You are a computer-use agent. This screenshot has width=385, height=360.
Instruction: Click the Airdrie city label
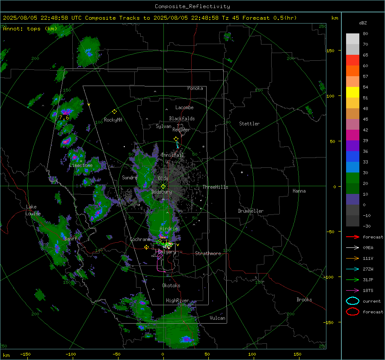tap(169, 229)
